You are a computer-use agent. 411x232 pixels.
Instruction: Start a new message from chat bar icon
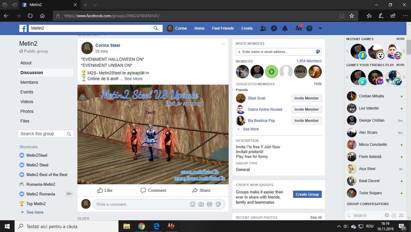tap(394, 215)
